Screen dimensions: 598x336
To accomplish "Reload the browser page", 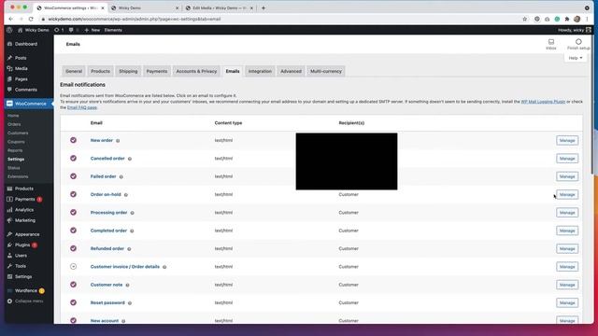I will (x=31, y=19).
